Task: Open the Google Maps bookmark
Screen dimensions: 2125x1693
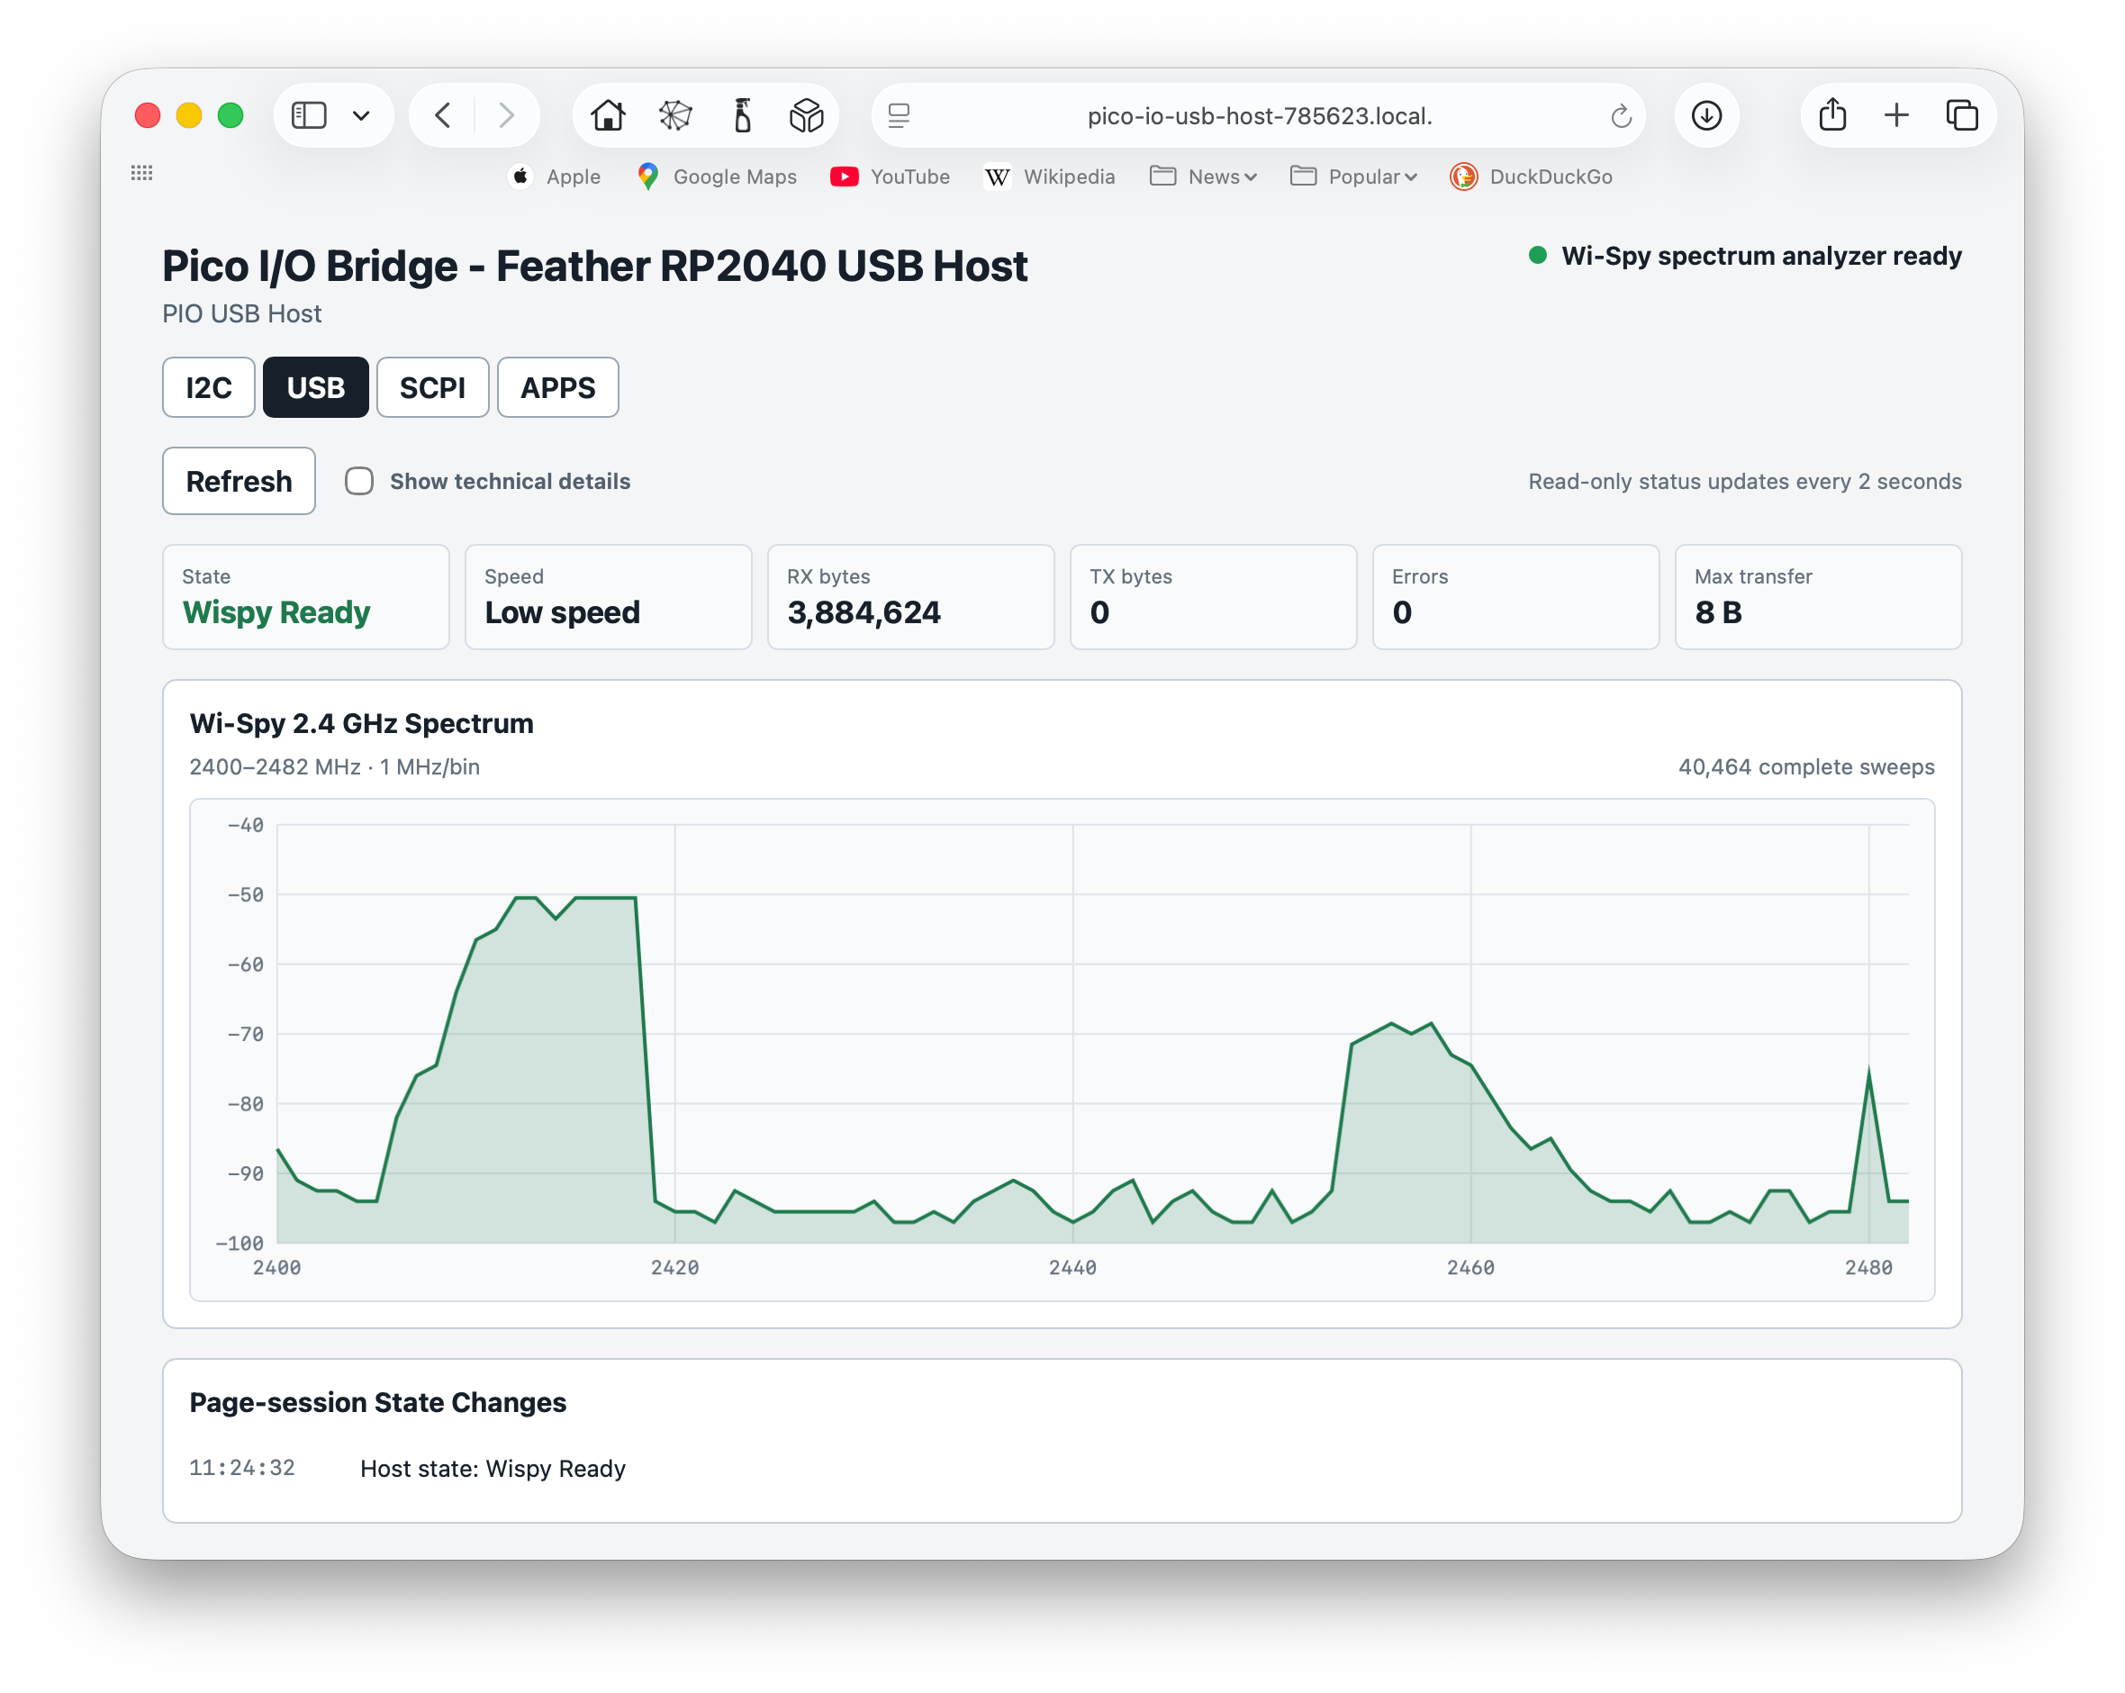Action: [717, 177]
